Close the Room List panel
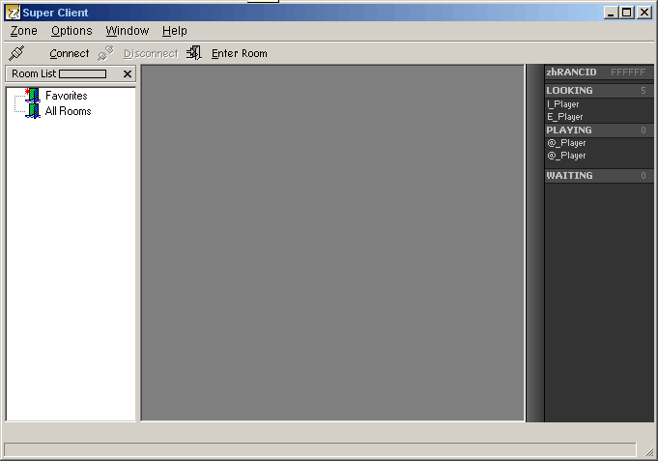The height and width of the screenshot is (461, 658). pyautogui.click(x=128, y=74)
